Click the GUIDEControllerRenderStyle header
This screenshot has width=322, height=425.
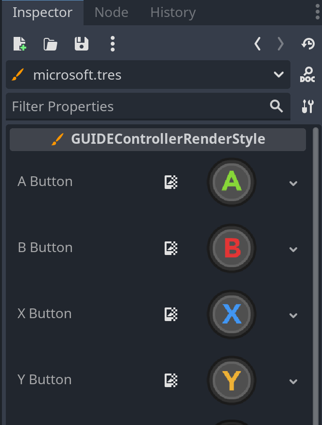[x=158, y=139]
